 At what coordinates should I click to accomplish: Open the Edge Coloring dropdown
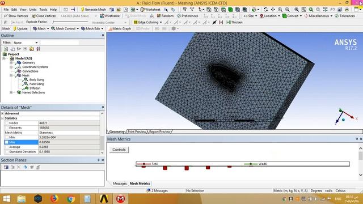tap(147, 23)
